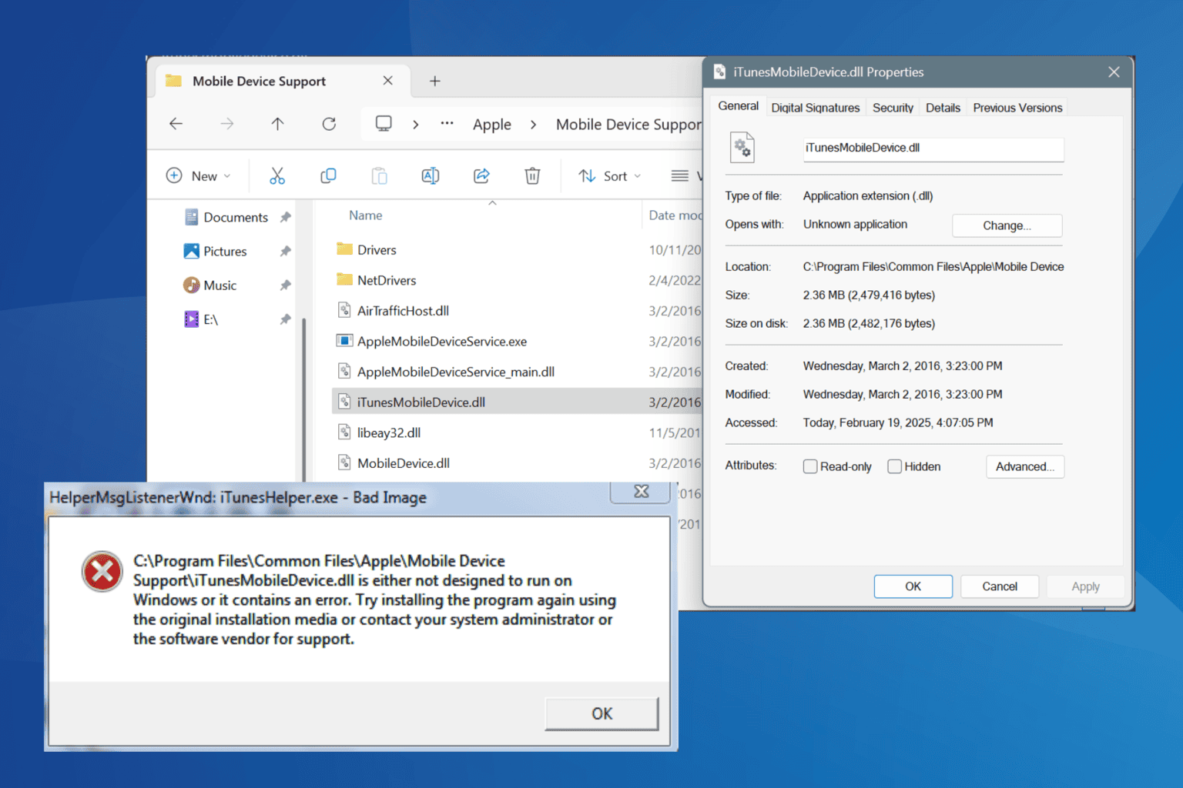This screenshot has width=1183, height=788.
Task: Click the Share icon in toolbar
Action: (x=481, y=176)
